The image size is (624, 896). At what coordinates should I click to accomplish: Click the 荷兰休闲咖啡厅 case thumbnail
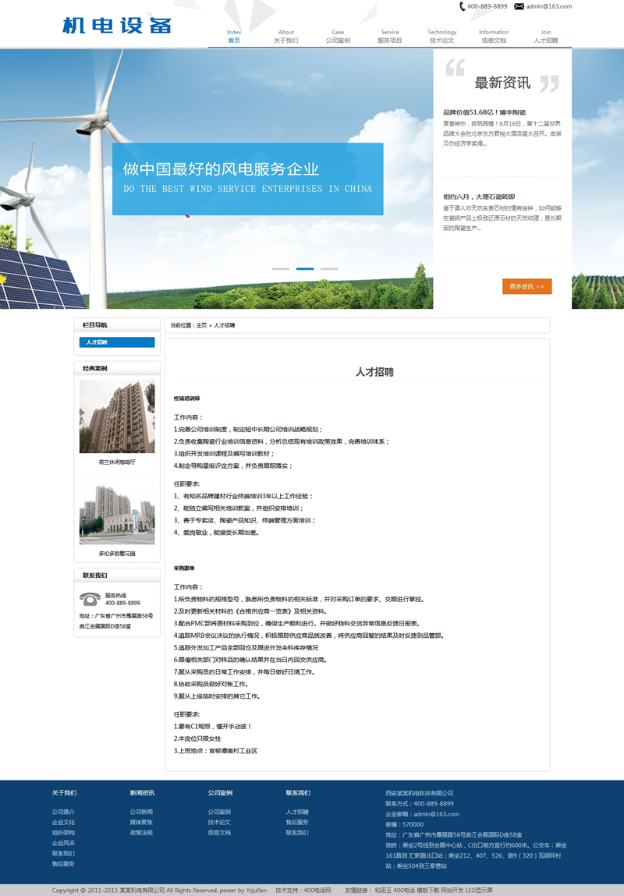coord(117,416)
